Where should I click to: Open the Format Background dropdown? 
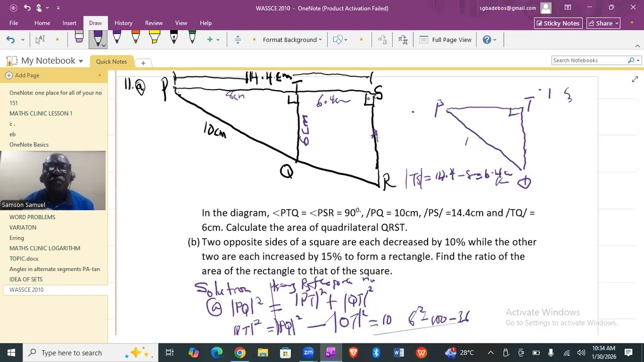292,40
